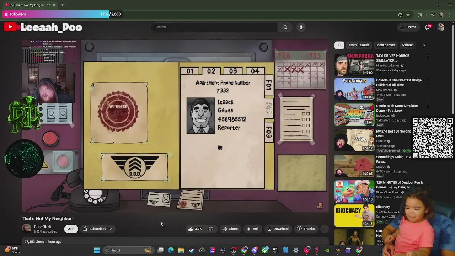Mute the tab using its speaker icon
Image resolution: width=455 pixels, height=256 pixels.
coord(48,5)
